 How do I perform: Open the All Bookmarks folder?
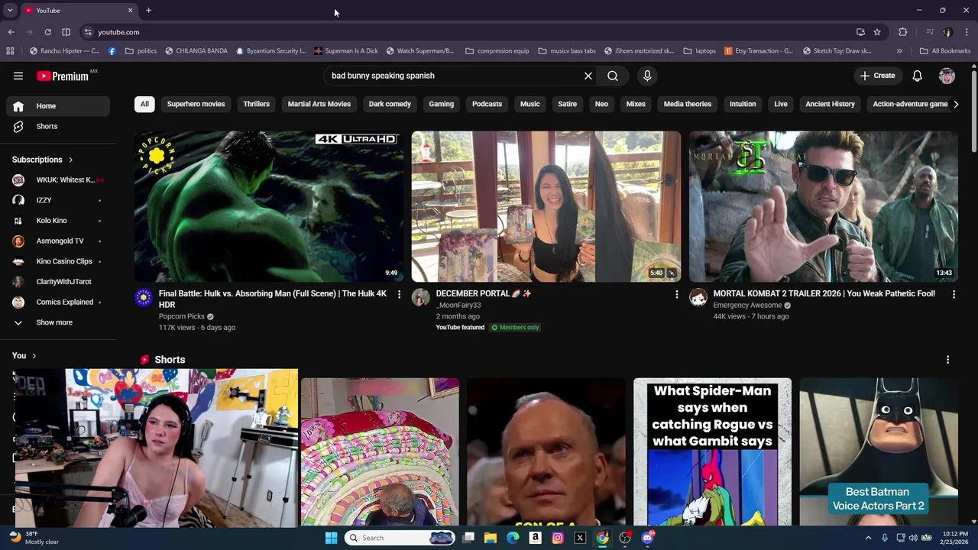pos(945,51)
